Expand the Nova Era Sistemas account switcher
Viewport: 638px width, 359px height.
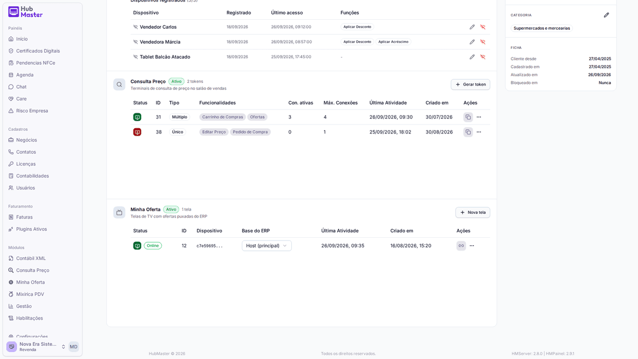(x=63, y=347)
